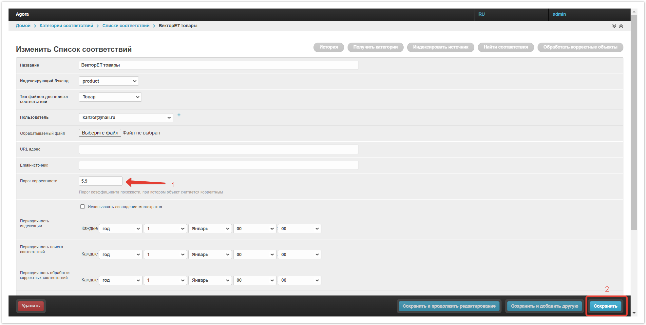
Task: Click the 'Порог корректности' input field
Action: coord(101,181)
